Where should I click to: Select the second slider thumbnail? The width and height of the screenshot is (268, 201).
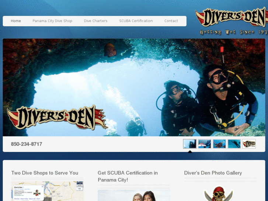[205, 144]
